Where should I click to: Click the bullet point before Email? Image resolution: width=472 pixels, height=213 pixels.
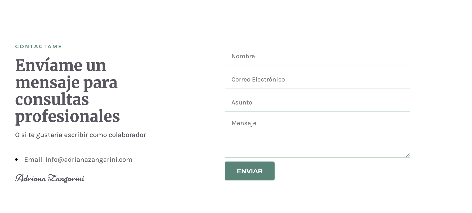[x=16, y=159]
